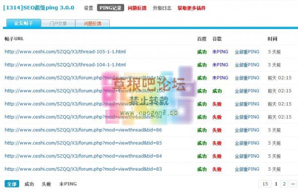Screen dimensions: 298x192
Task: Click 失败 Google status in tid=85 row
Action: click(x=217, y=143)
